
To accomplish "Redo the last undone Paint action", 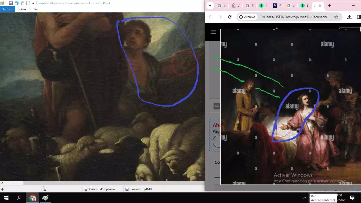I will pyautogui.click(x=22, y=3).
